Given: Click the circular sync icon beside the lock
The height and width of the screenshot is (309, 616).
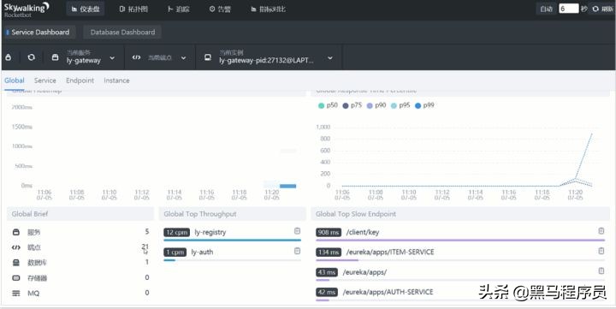Looking at the screenshot, I should pyautogui.click(x=31, y=57).
